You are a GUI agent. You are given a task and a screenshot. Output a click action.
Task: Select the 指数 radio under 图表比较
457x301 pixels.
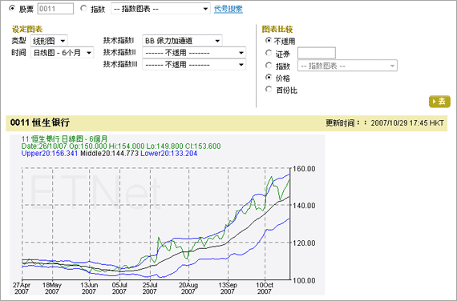[269, 66]
